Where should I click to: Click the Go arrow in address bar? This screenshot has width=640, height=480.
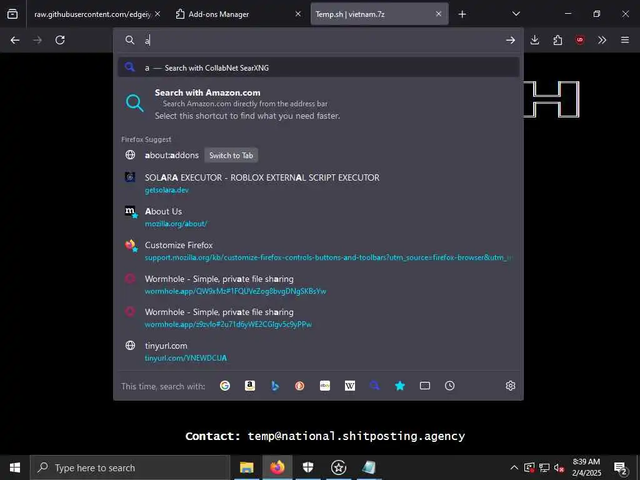tap(510, 40)
